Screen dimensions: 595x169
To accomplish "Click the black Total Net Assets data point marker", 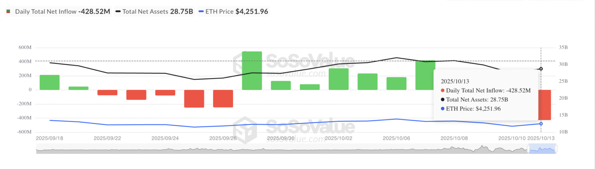I will 541,69.
